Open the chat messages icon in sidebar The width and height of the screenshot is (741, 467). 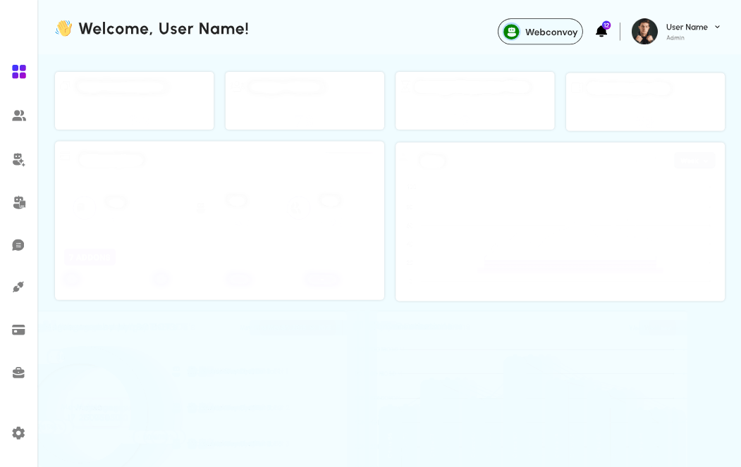click(18, 244)
